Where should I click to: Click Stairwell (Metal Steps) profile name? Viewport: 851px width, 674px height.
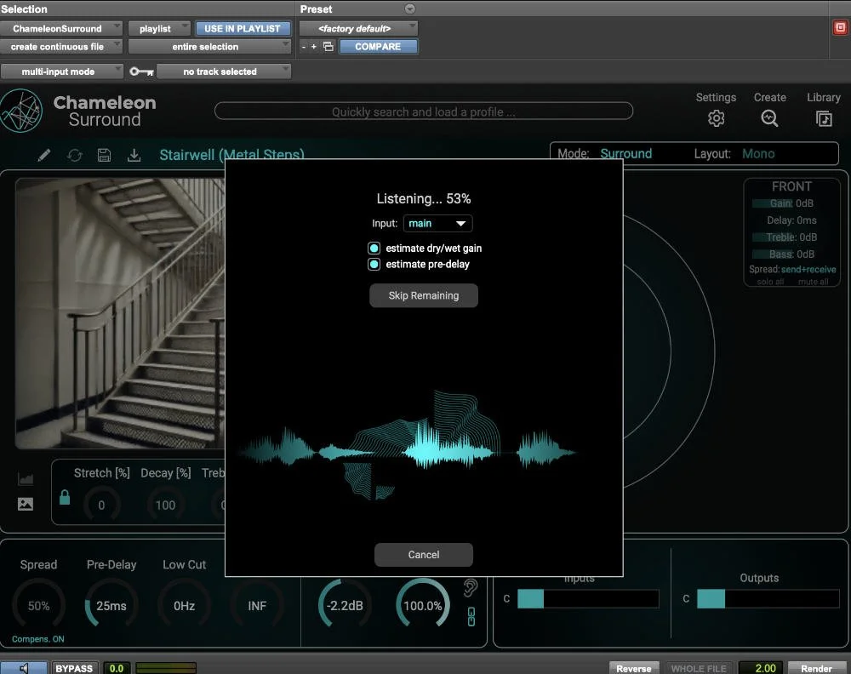point(231,155)
